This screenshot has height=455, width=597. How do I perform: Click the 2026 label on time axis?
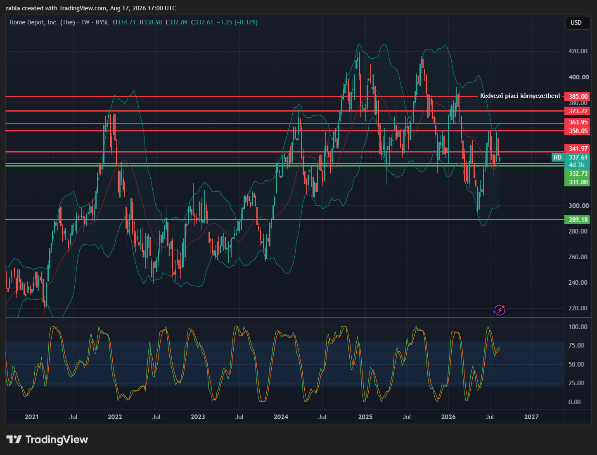tap(448, 417)
